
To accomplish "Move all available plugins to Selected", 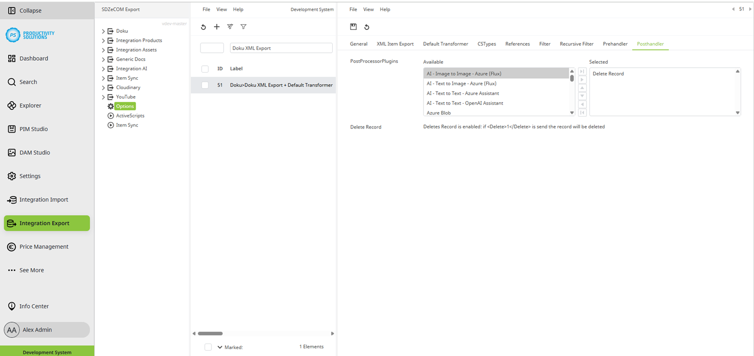I will (x=582, y=71).
